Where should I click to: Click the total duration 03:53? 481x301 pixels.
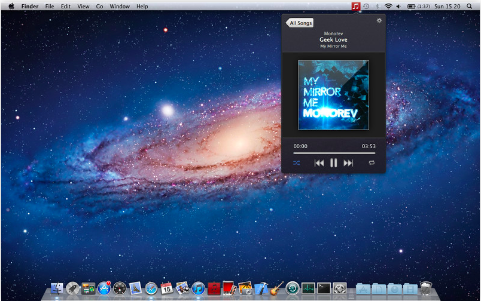click(369, 146)
